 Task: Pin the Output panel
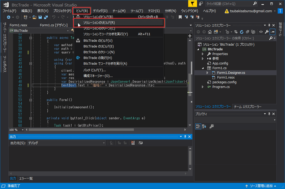[185, 137]
